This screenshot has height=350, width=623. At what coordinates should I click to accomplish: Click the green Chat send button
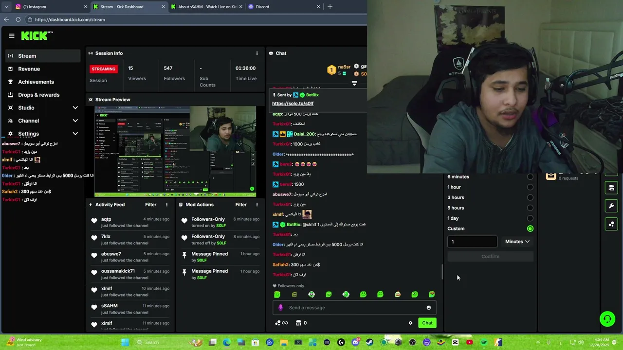427,323
